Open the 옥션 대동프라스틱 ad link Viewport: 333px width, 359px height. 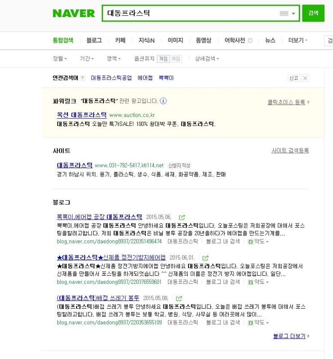tap(81, 115)
